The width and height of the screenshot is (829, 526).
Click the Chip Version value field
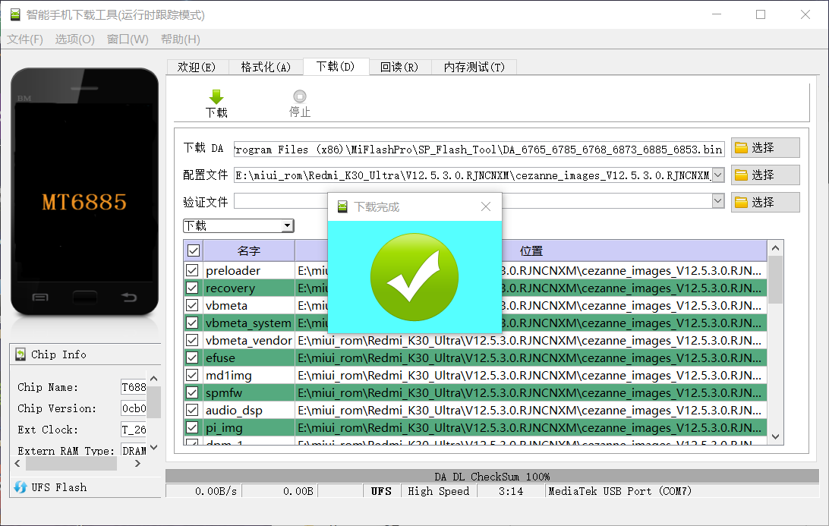[134, 408]
